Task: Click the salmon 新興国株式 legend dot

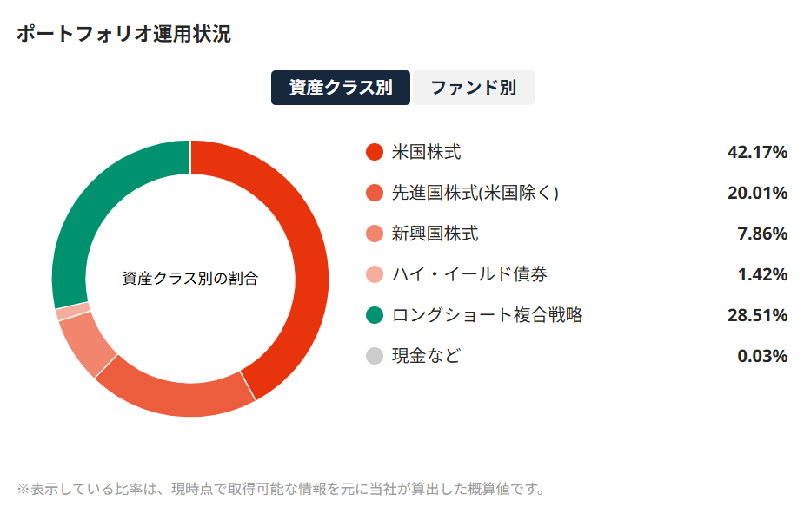Action: pos(374,234)
